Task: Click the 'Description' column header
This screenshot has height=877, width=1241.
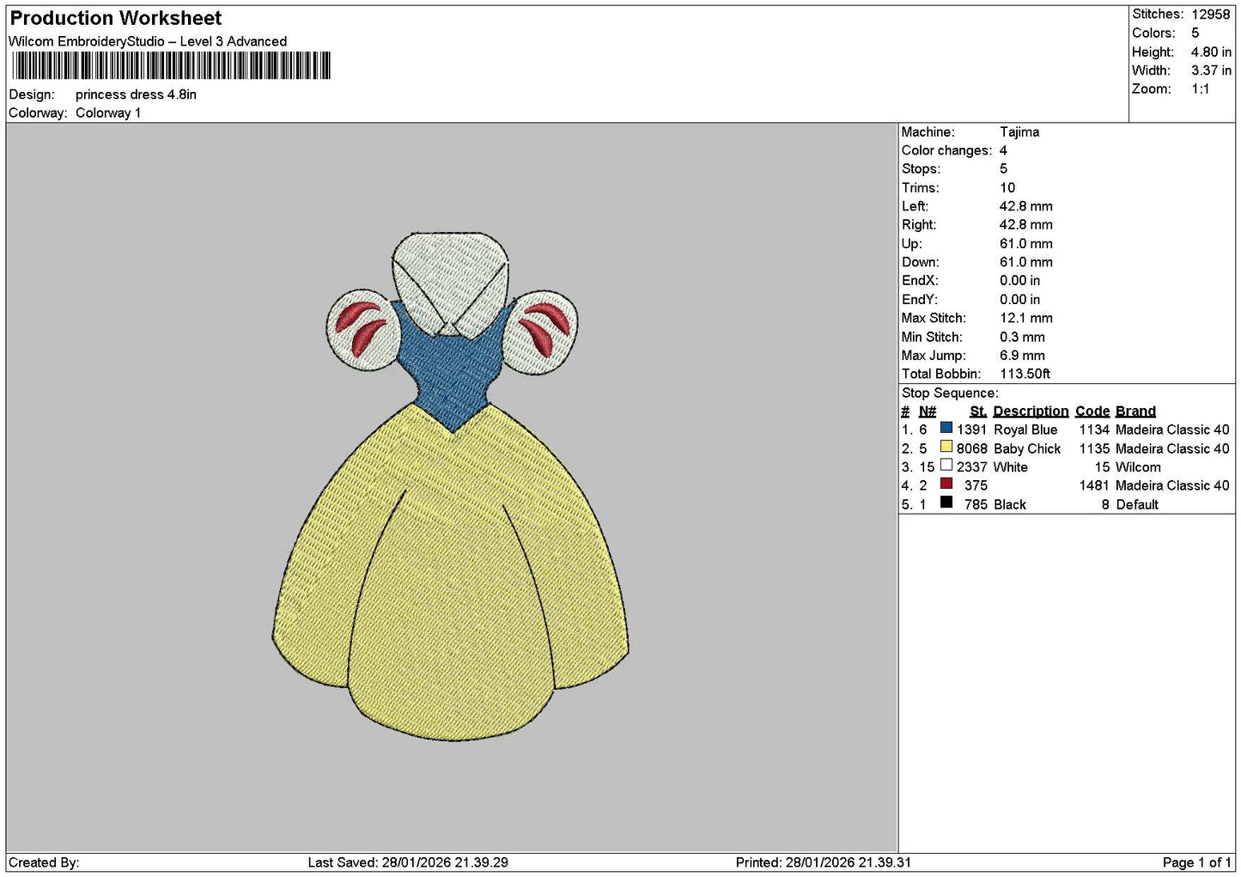Action: click(x=1031, y=411)
